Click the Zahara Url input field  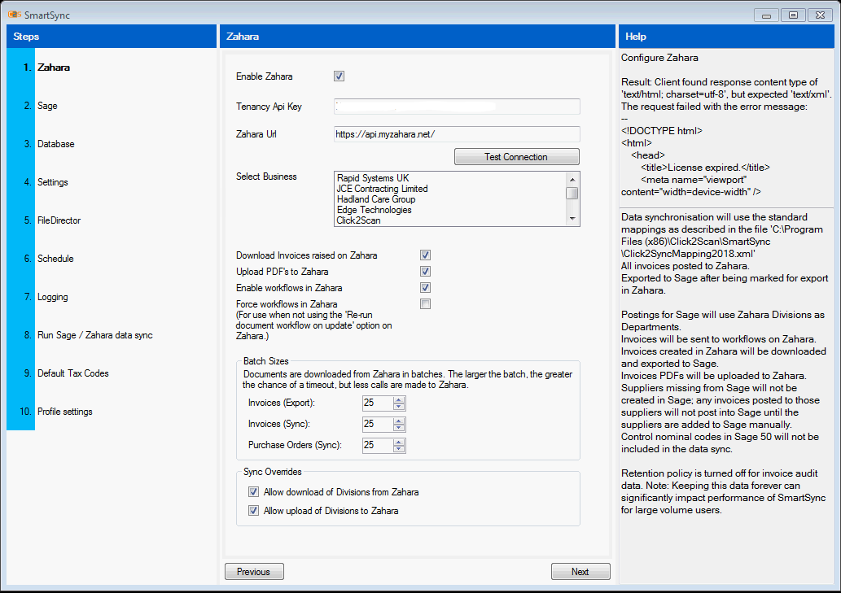(x=457, y=134)
